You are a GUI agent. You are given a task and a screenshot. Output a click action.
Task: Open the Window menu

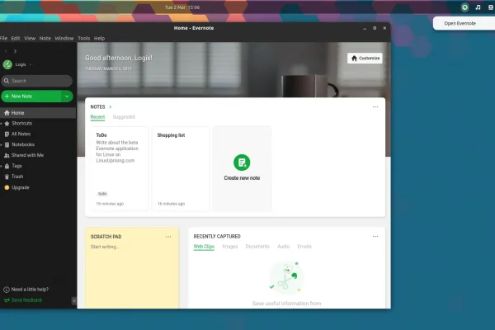point(64,38)
